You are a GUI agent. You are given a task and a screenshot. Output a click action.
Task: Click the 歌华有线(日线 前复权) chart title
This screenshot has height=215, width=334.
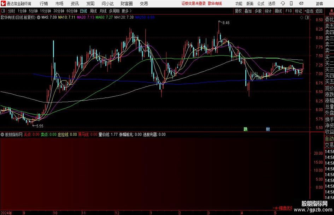(18, 17)
